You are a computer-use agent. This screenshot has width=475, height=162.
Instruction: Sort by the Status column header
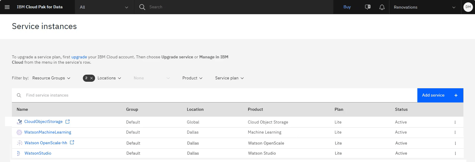click(401, 110)
